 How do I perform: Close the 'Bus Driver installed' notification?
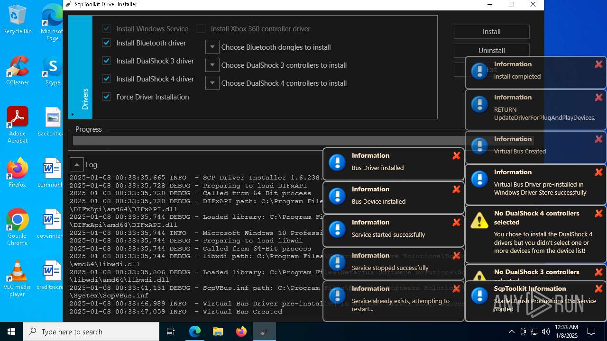pos(456,156)
